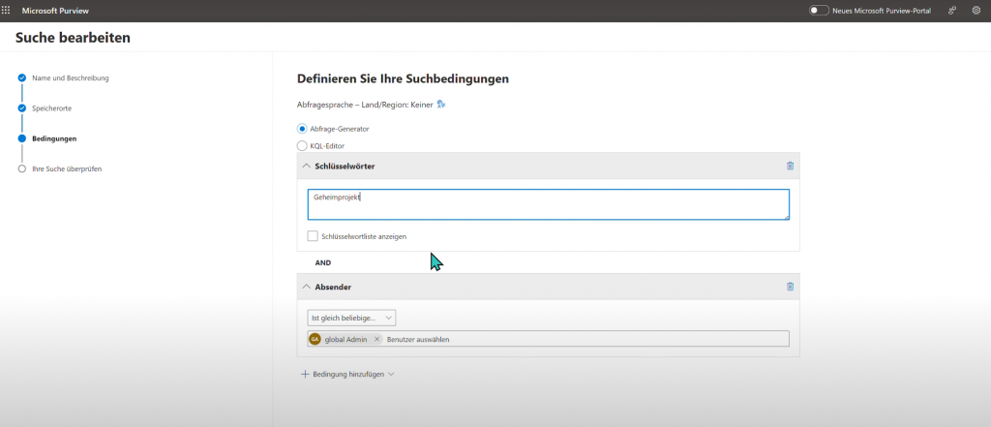Open the Ist gleich beliebige dropdown

[352, 318]
